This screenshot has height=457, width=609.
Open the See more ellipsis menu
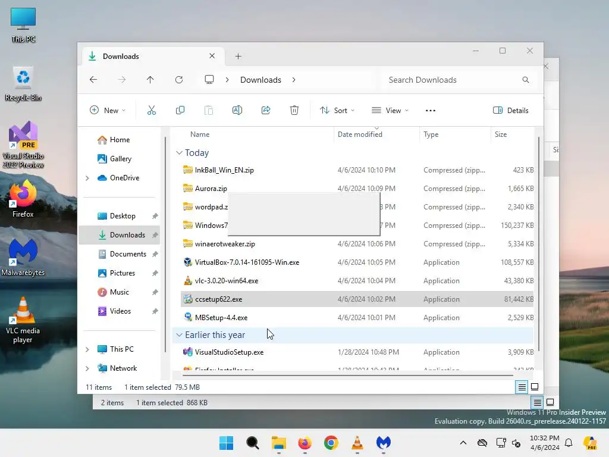tap(431, 111)
